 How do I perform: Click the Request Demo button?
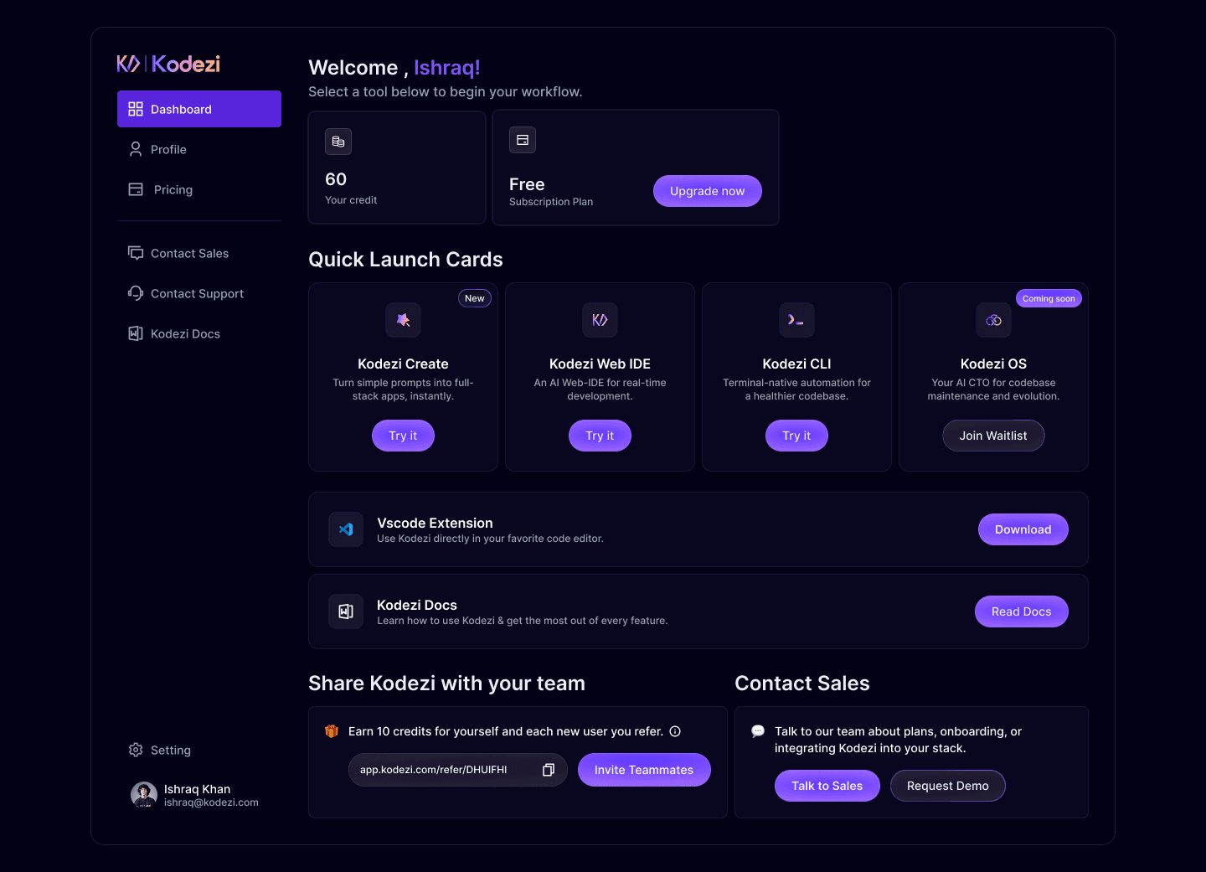click(947, 786)
